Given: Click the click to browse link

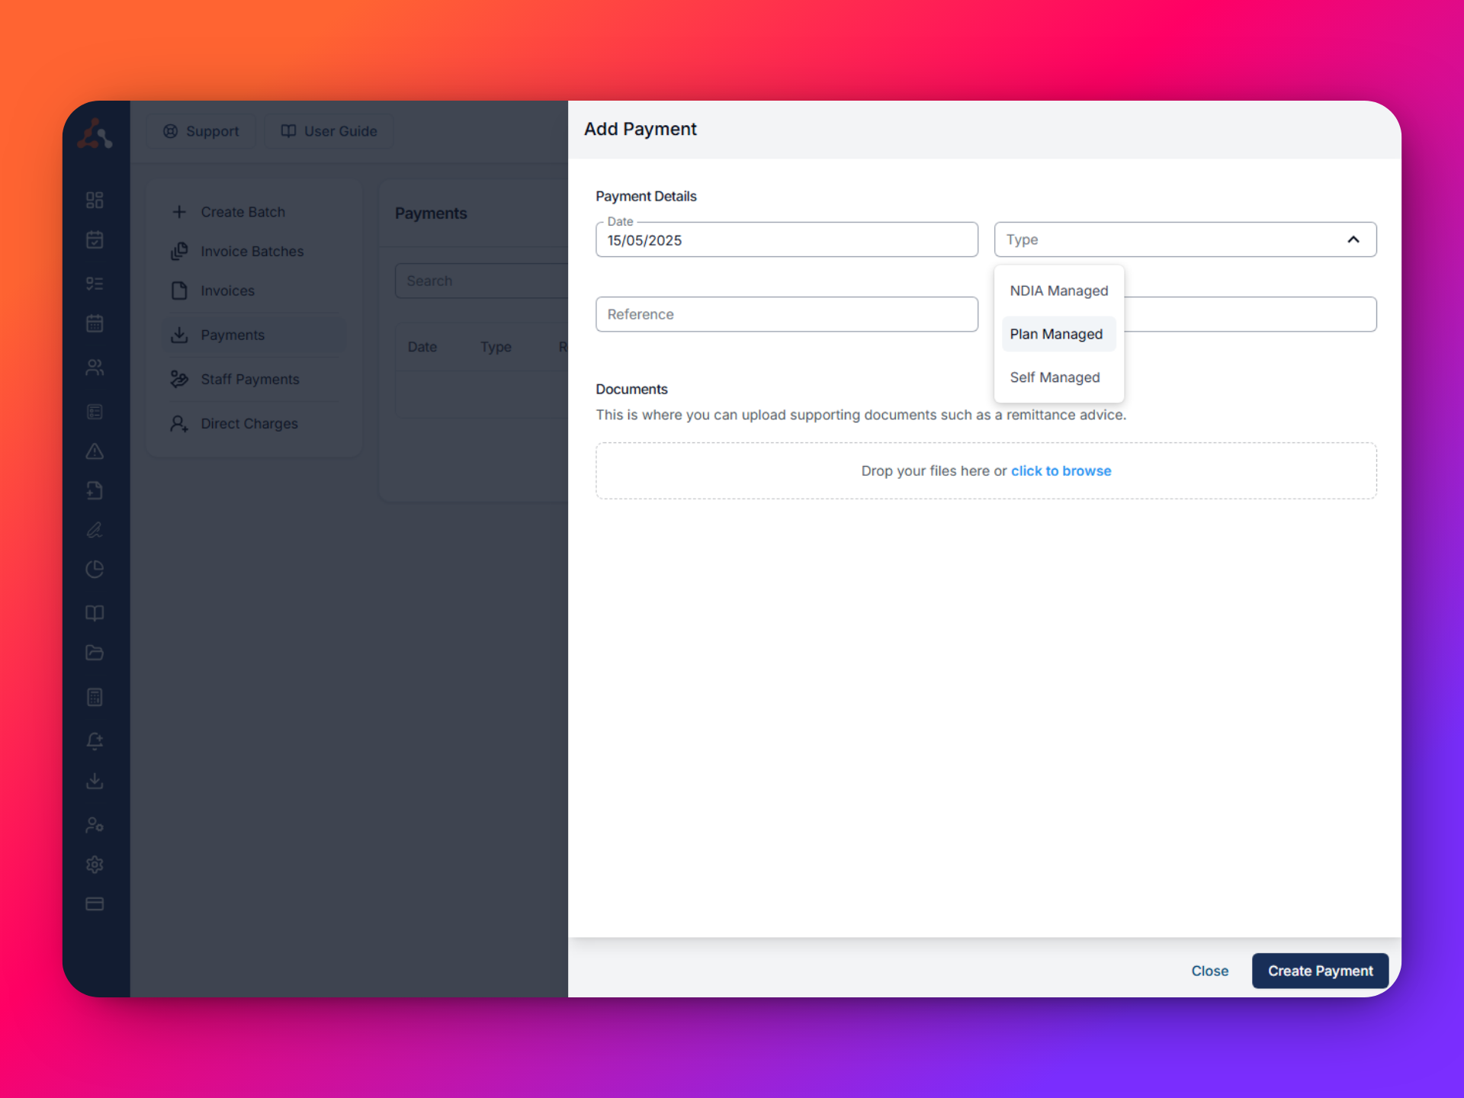Looking at the screenshot, I should click(1061, 470).
